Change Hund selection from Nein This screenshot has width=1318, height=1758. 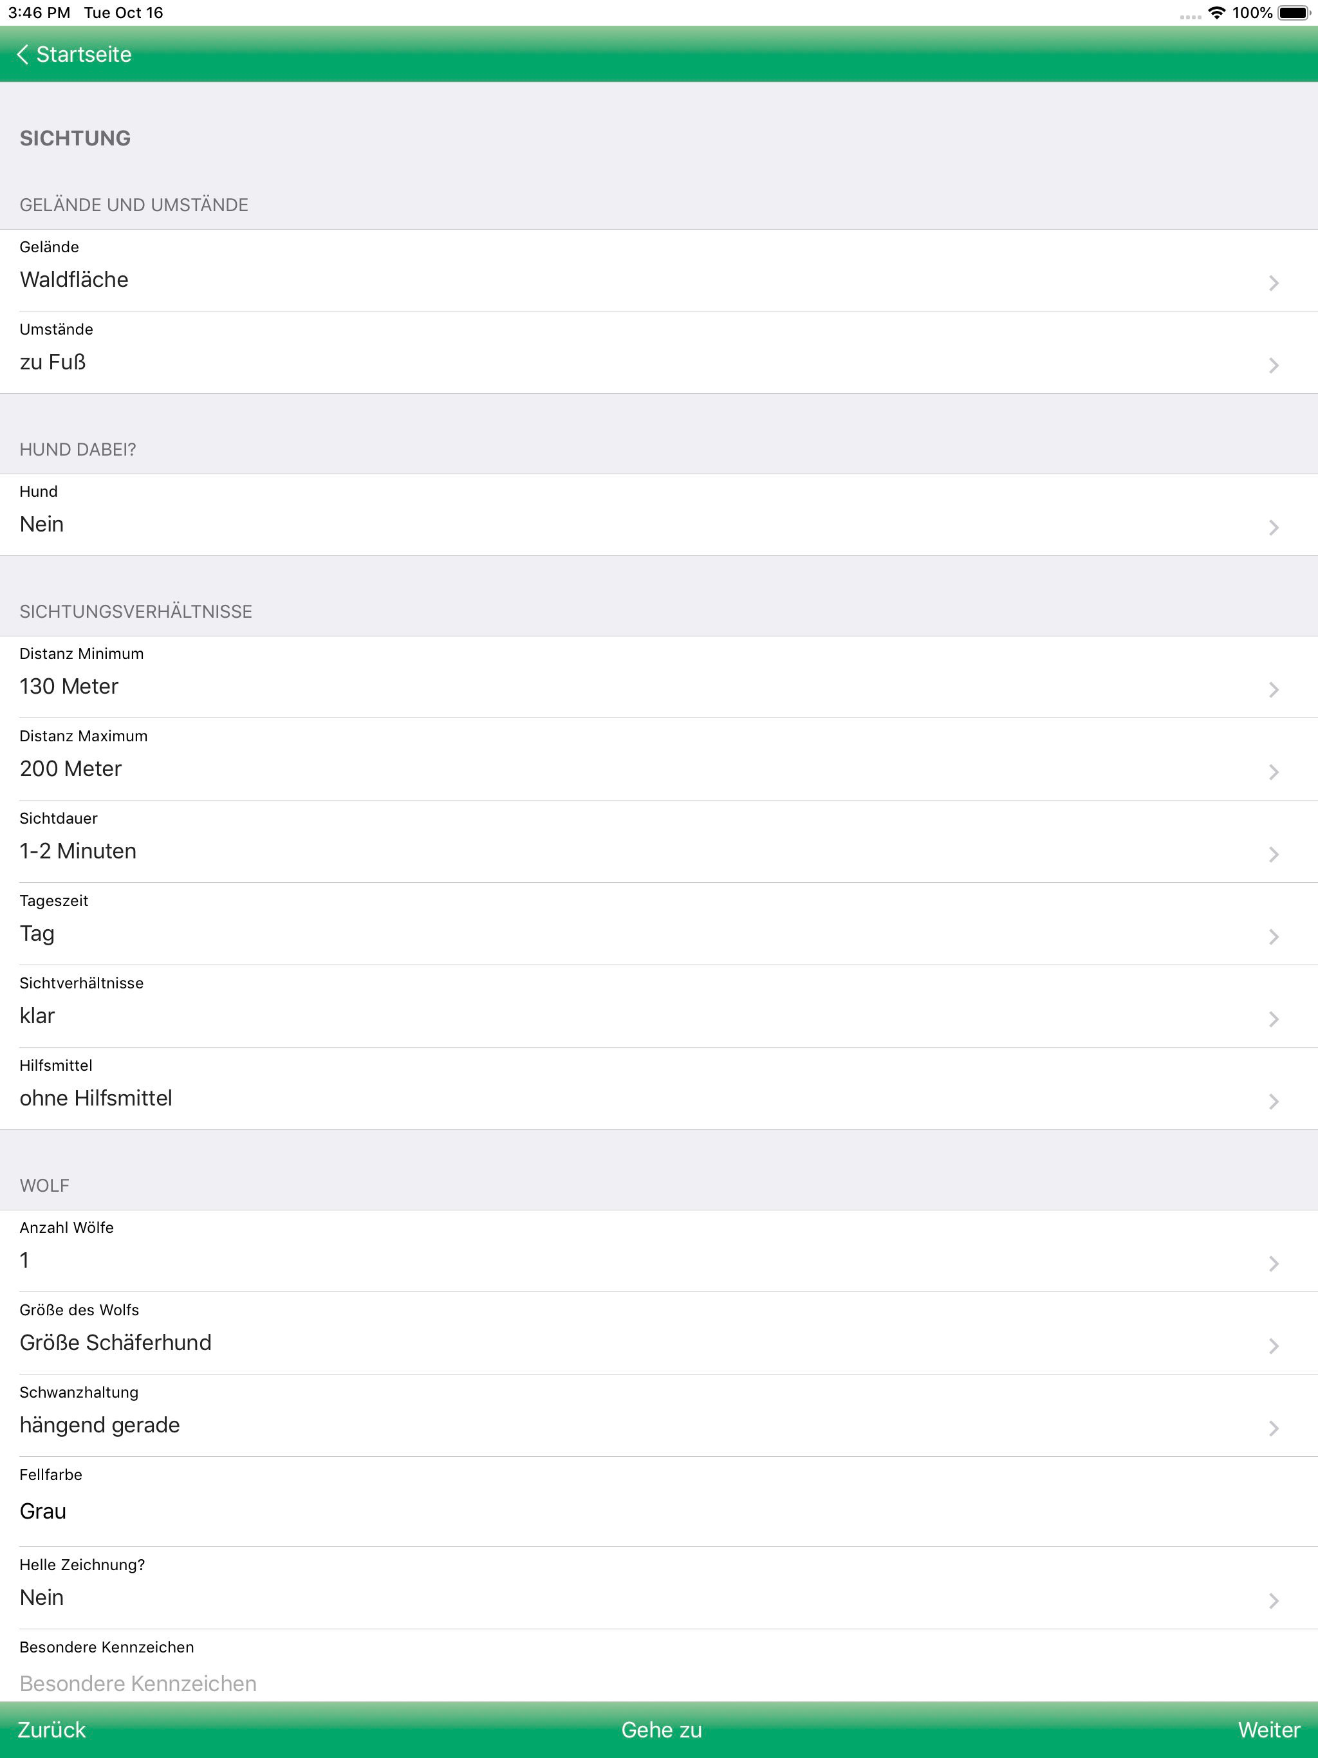(659, 515)
